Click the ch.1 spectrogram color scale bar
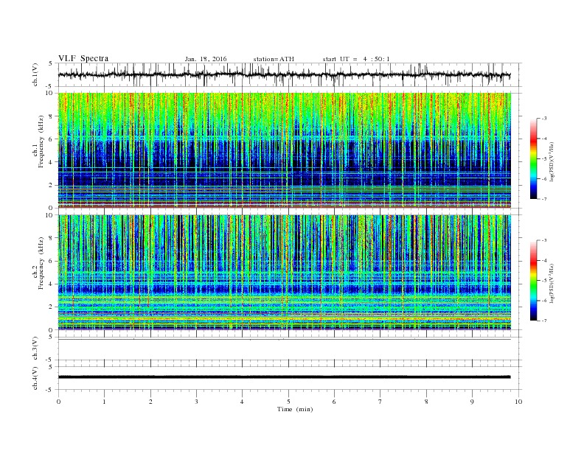The image size is (584, 451). point(534,158)
